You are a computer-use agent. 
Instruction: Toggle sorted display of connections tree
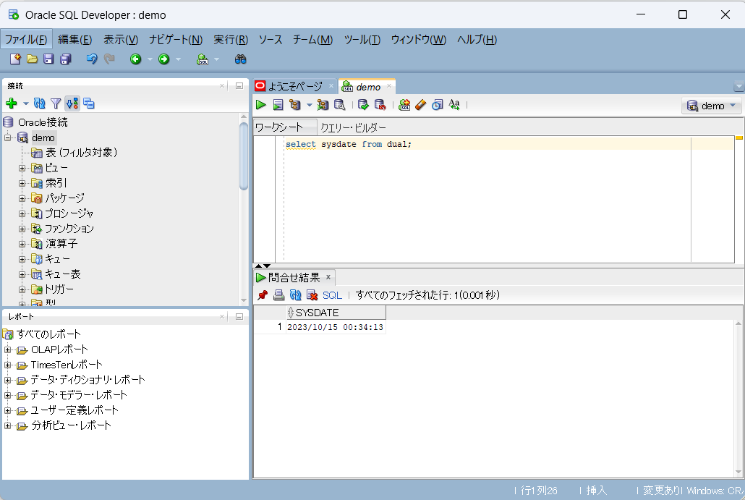72,103
